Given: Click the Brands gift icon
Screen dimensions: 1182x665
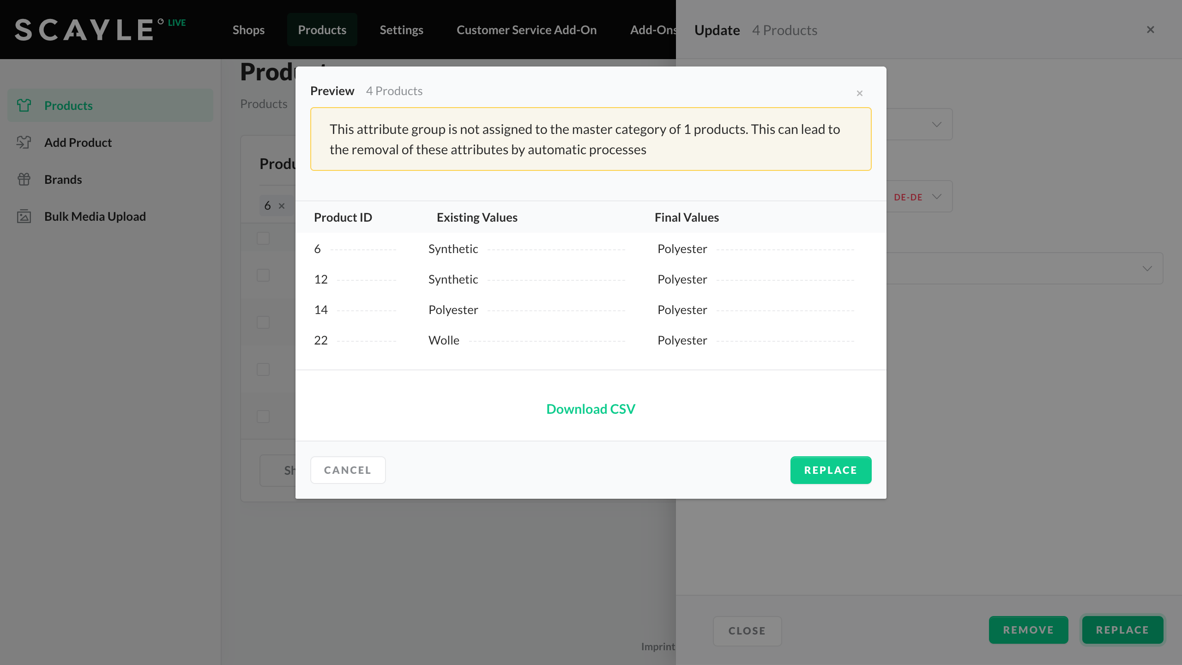Looking at the screenshot, I should coord(24,179).
